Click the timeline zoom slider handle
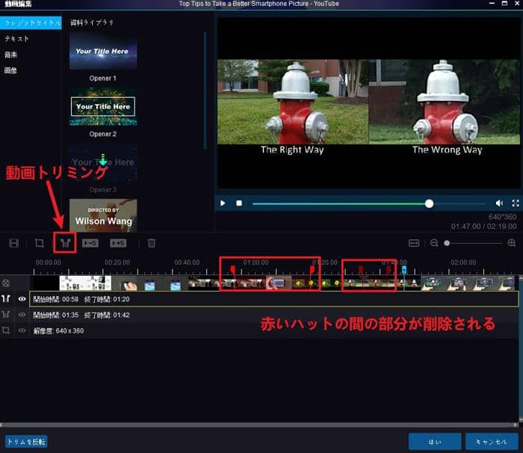 [x=447, y=243]
